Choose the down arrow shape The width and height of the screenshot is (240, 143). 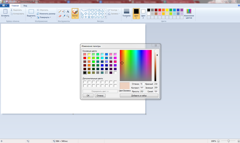[82, 17]
